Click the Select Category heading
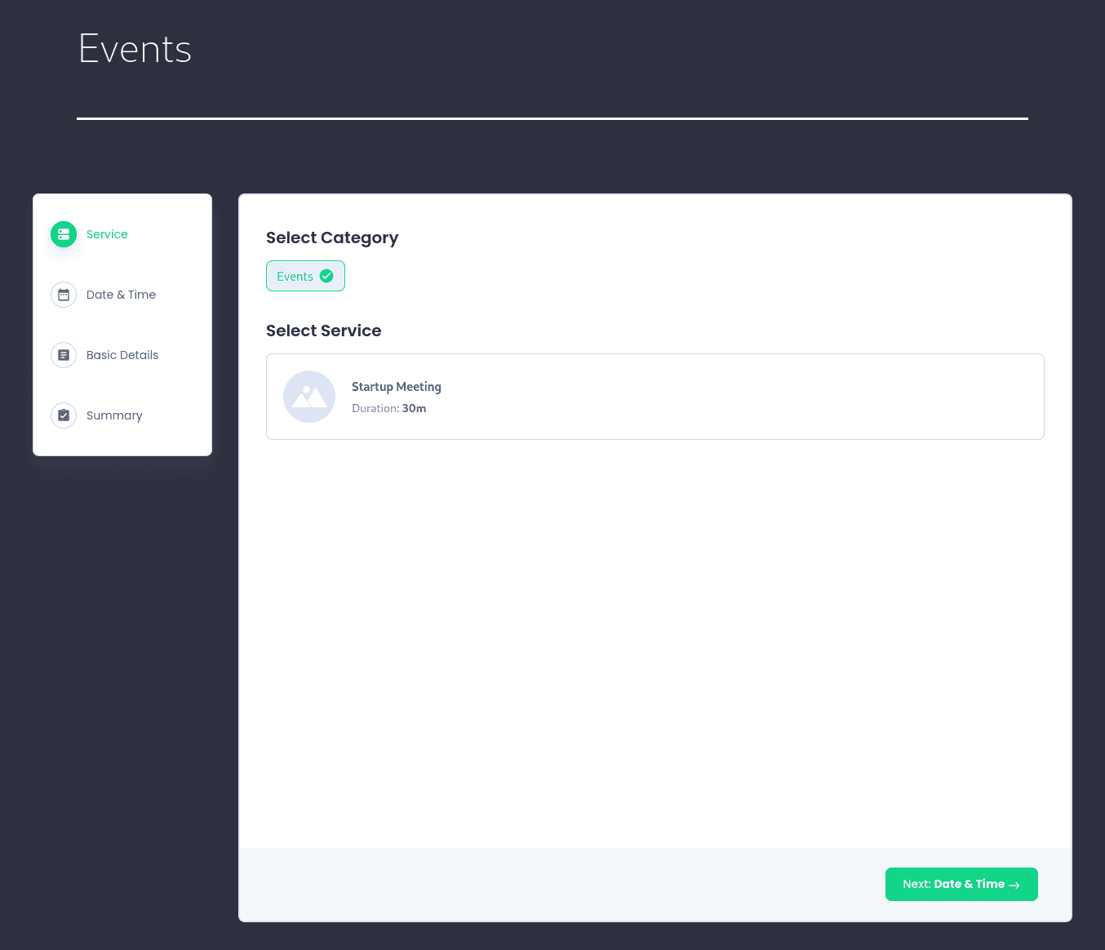 [332, 237]
